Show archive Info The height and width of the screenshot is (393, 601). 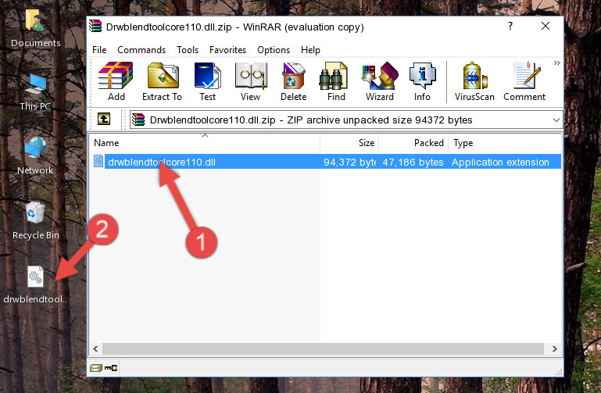point(422,81)
